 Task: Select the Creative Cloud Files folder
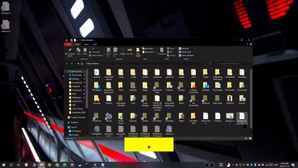(x=194, y=88)
